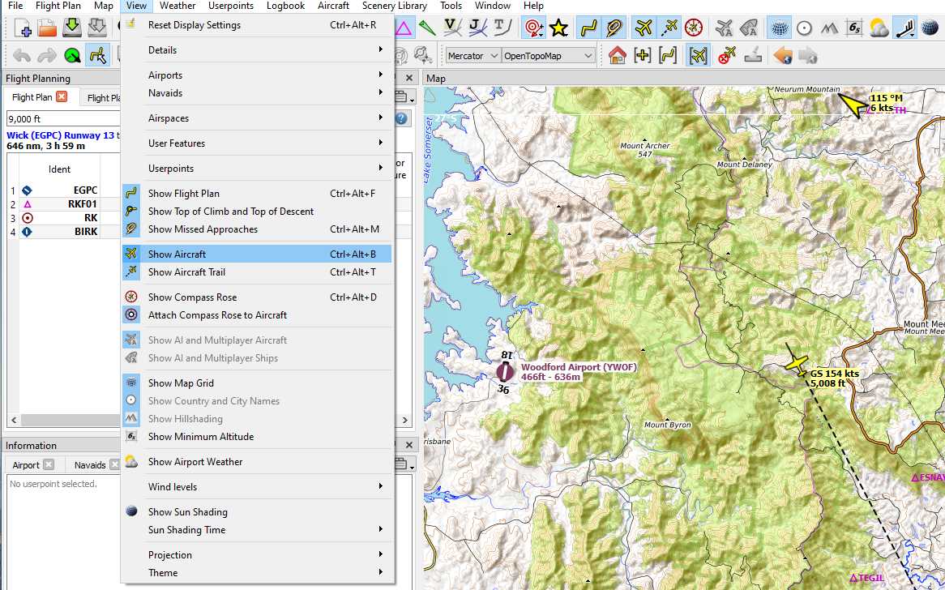This screenshot has height=590, width=945.
Task: Click the airport weather toolbar icon
Action: tap(879, 28)
